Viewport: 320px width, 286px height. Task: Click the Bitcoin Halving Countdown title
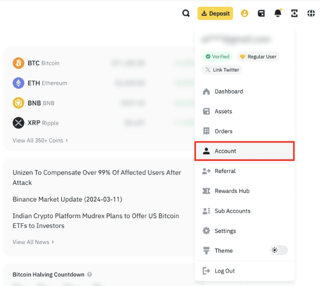point(48,275)
